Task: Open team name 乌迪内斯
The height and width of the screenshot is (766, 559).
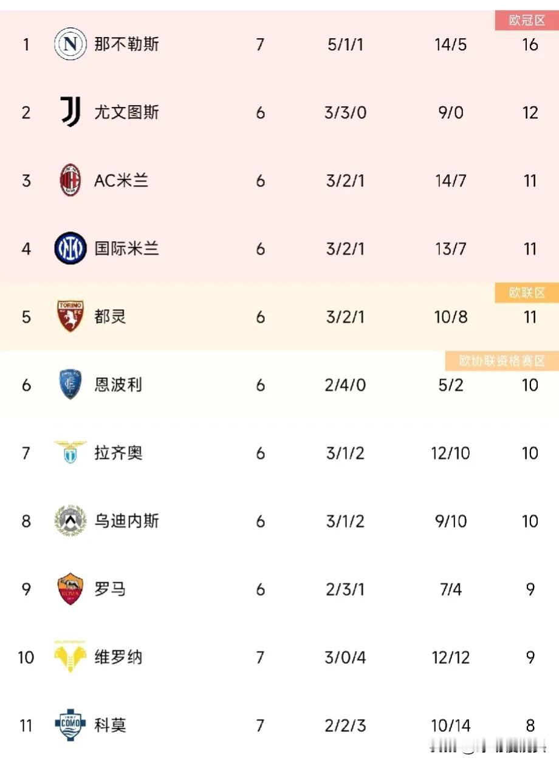Action: pos(126,521)
